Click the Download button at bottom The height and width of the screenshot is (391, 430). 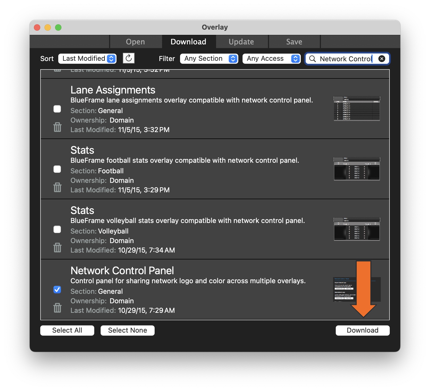(x=363, y=330)
